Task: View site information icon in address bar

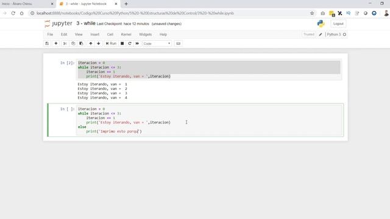Action: (x=32, y=13)
